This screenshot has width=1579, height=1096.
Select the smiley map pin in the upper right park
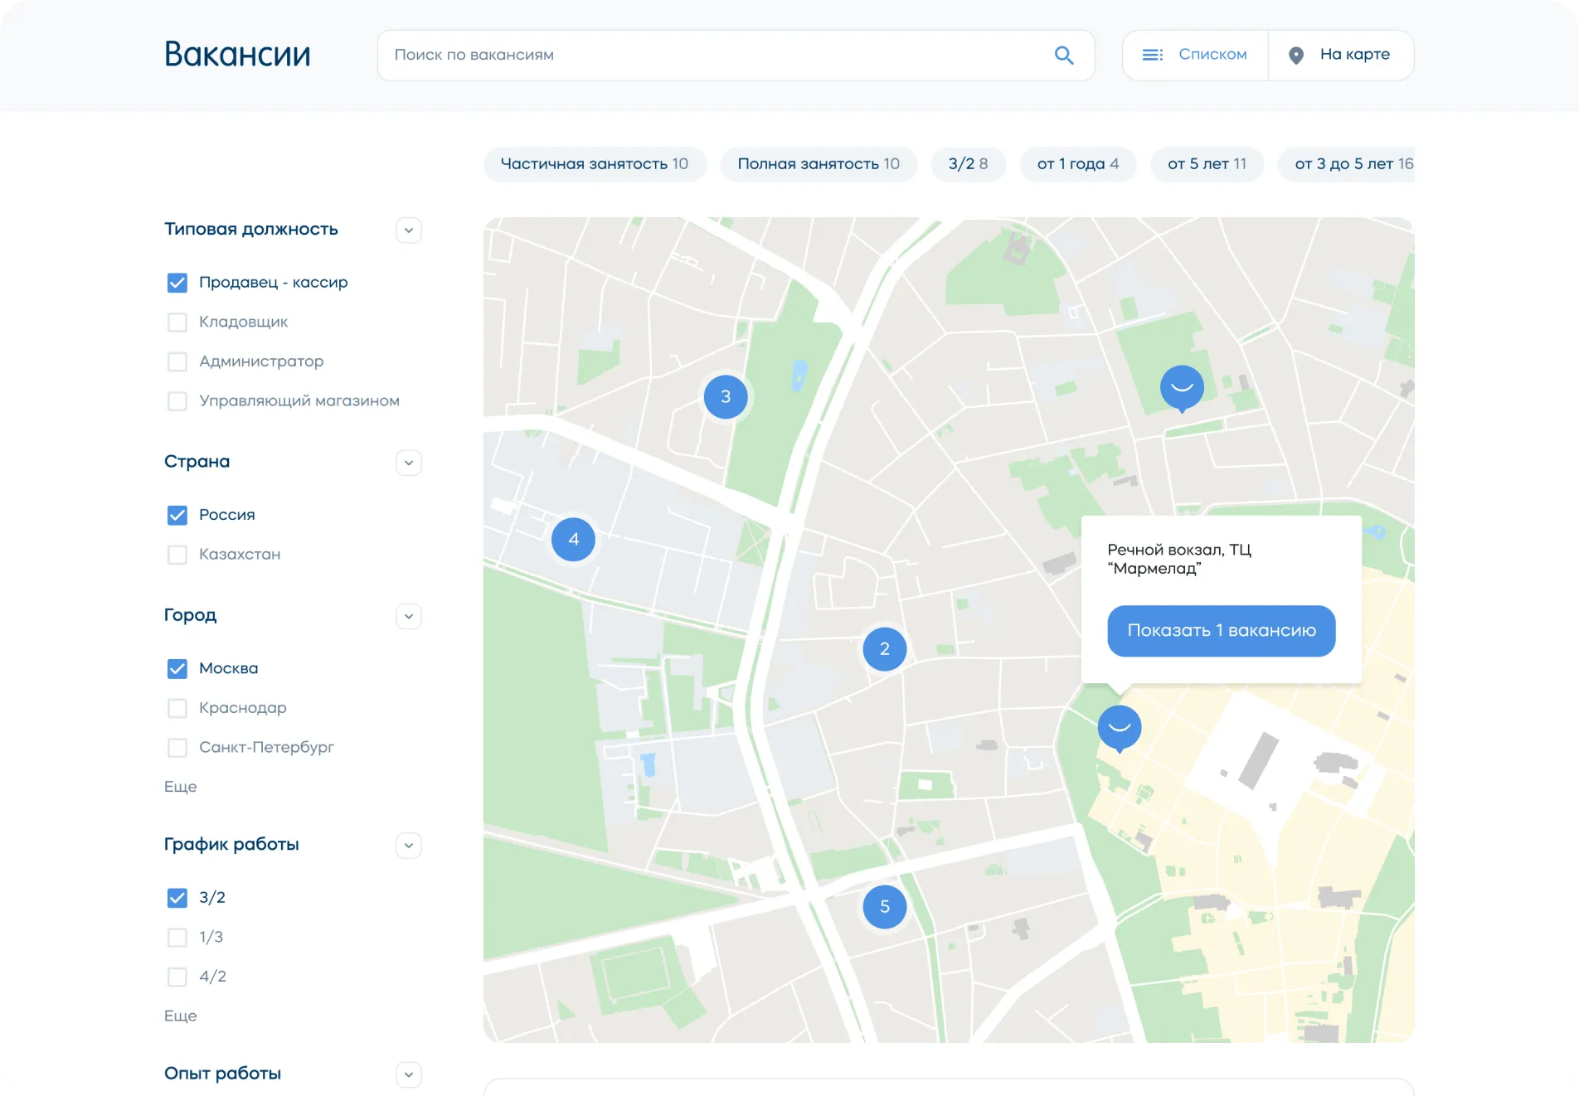click(1182, 388)
